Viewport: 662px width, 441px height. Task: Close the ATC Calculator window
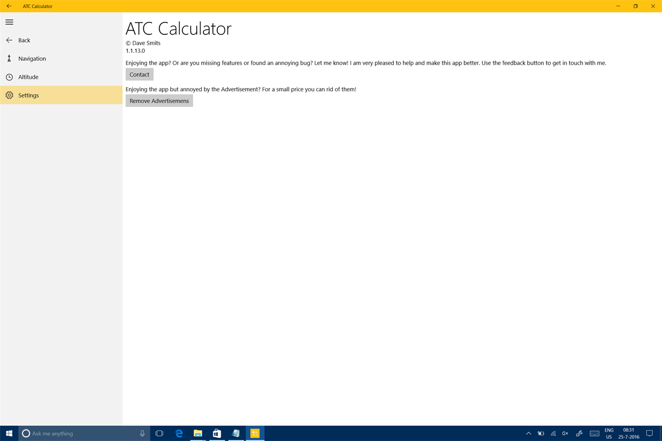653,6
